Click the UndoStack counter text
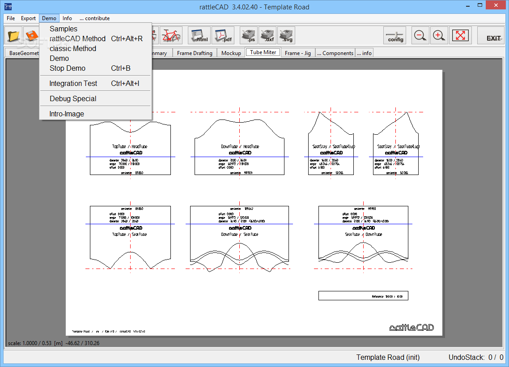This screenshot has height=367, width=509. click(476, 357)
